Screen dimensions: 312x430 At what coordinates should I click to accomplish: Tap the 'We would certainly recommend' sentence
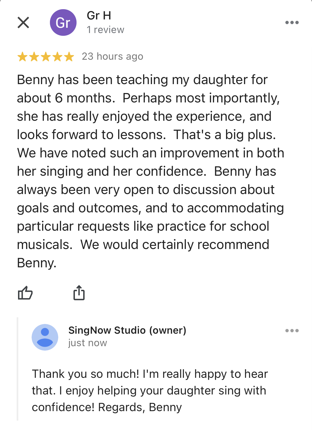(x=175, y=245)
